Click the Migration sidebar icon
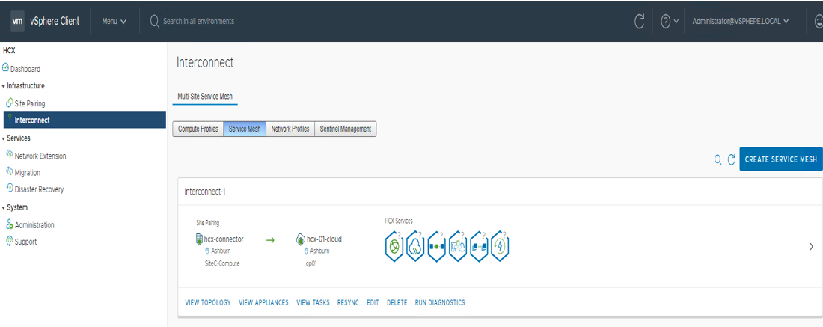The image size is (823, 327). pyautogui.click(x=10, y=171)
